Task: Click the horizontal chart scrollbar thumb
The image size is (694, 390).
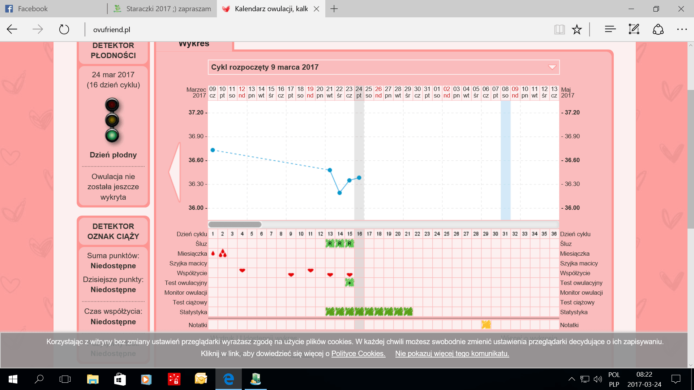Action: coord(235,224)
